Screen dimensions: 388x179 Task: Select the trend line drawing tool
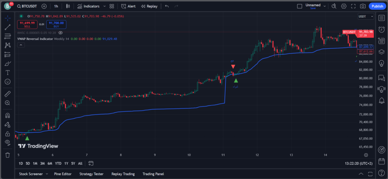[x=8, y=27]
